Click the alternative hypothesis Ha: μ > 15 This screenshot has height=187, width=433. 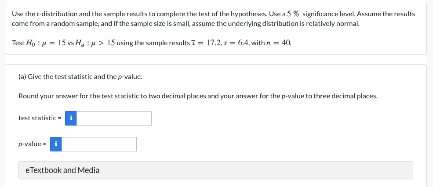pyautogui.click(x=95, y=43)
